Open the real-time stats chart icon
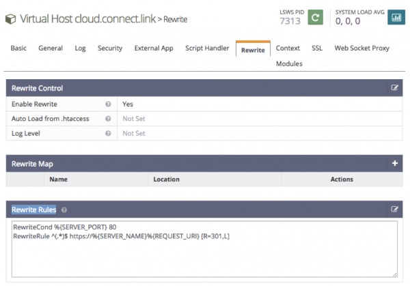410x286 pixels. click(396, 17)
